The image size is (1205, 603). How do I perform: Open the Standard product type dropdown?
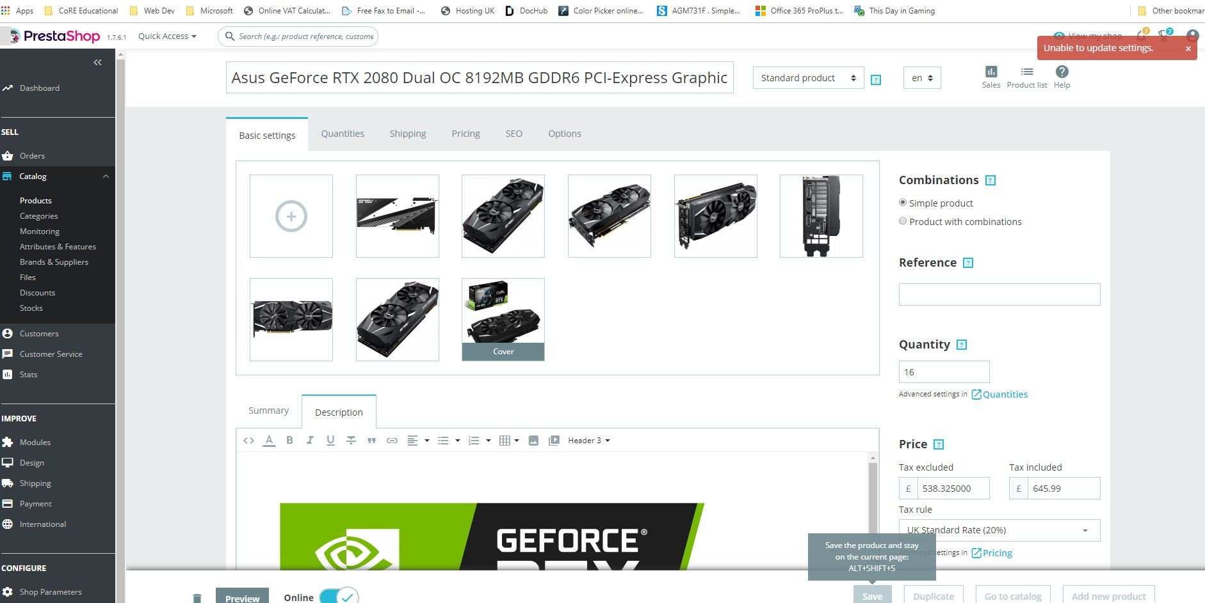point(808,78)
